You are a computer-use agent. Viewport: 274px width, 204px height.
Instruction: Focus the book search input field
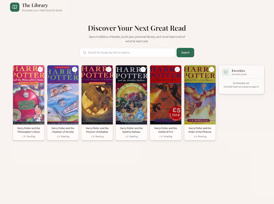tap(127, 53)
